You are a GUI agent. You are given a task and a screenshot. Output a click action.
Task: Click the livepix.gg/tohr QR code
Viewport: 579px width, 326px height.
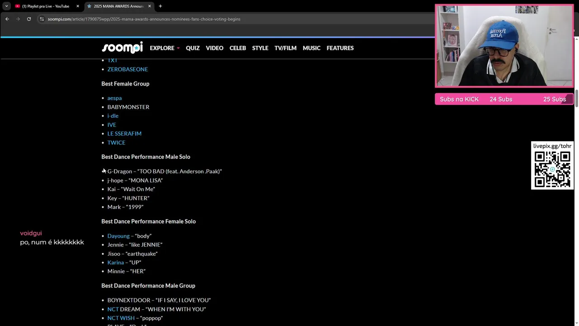point(552,169)
